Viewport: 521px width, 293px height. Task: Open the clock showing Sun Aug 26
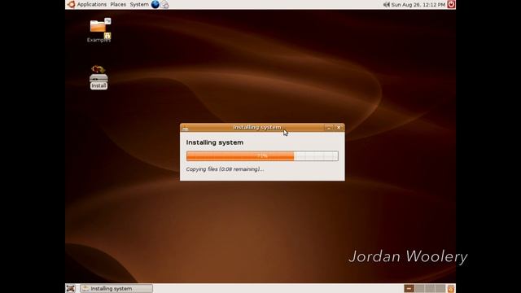[418, 5]
